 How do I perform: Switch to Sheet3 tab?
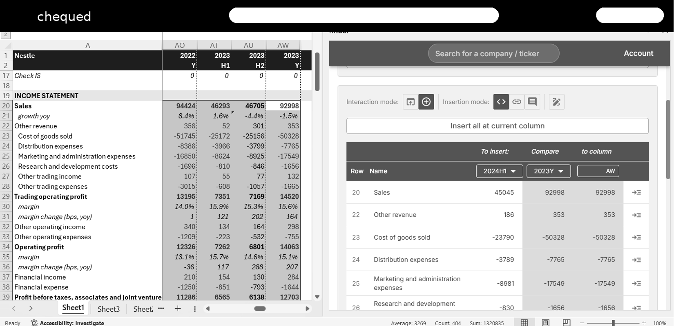pos(109,309)
